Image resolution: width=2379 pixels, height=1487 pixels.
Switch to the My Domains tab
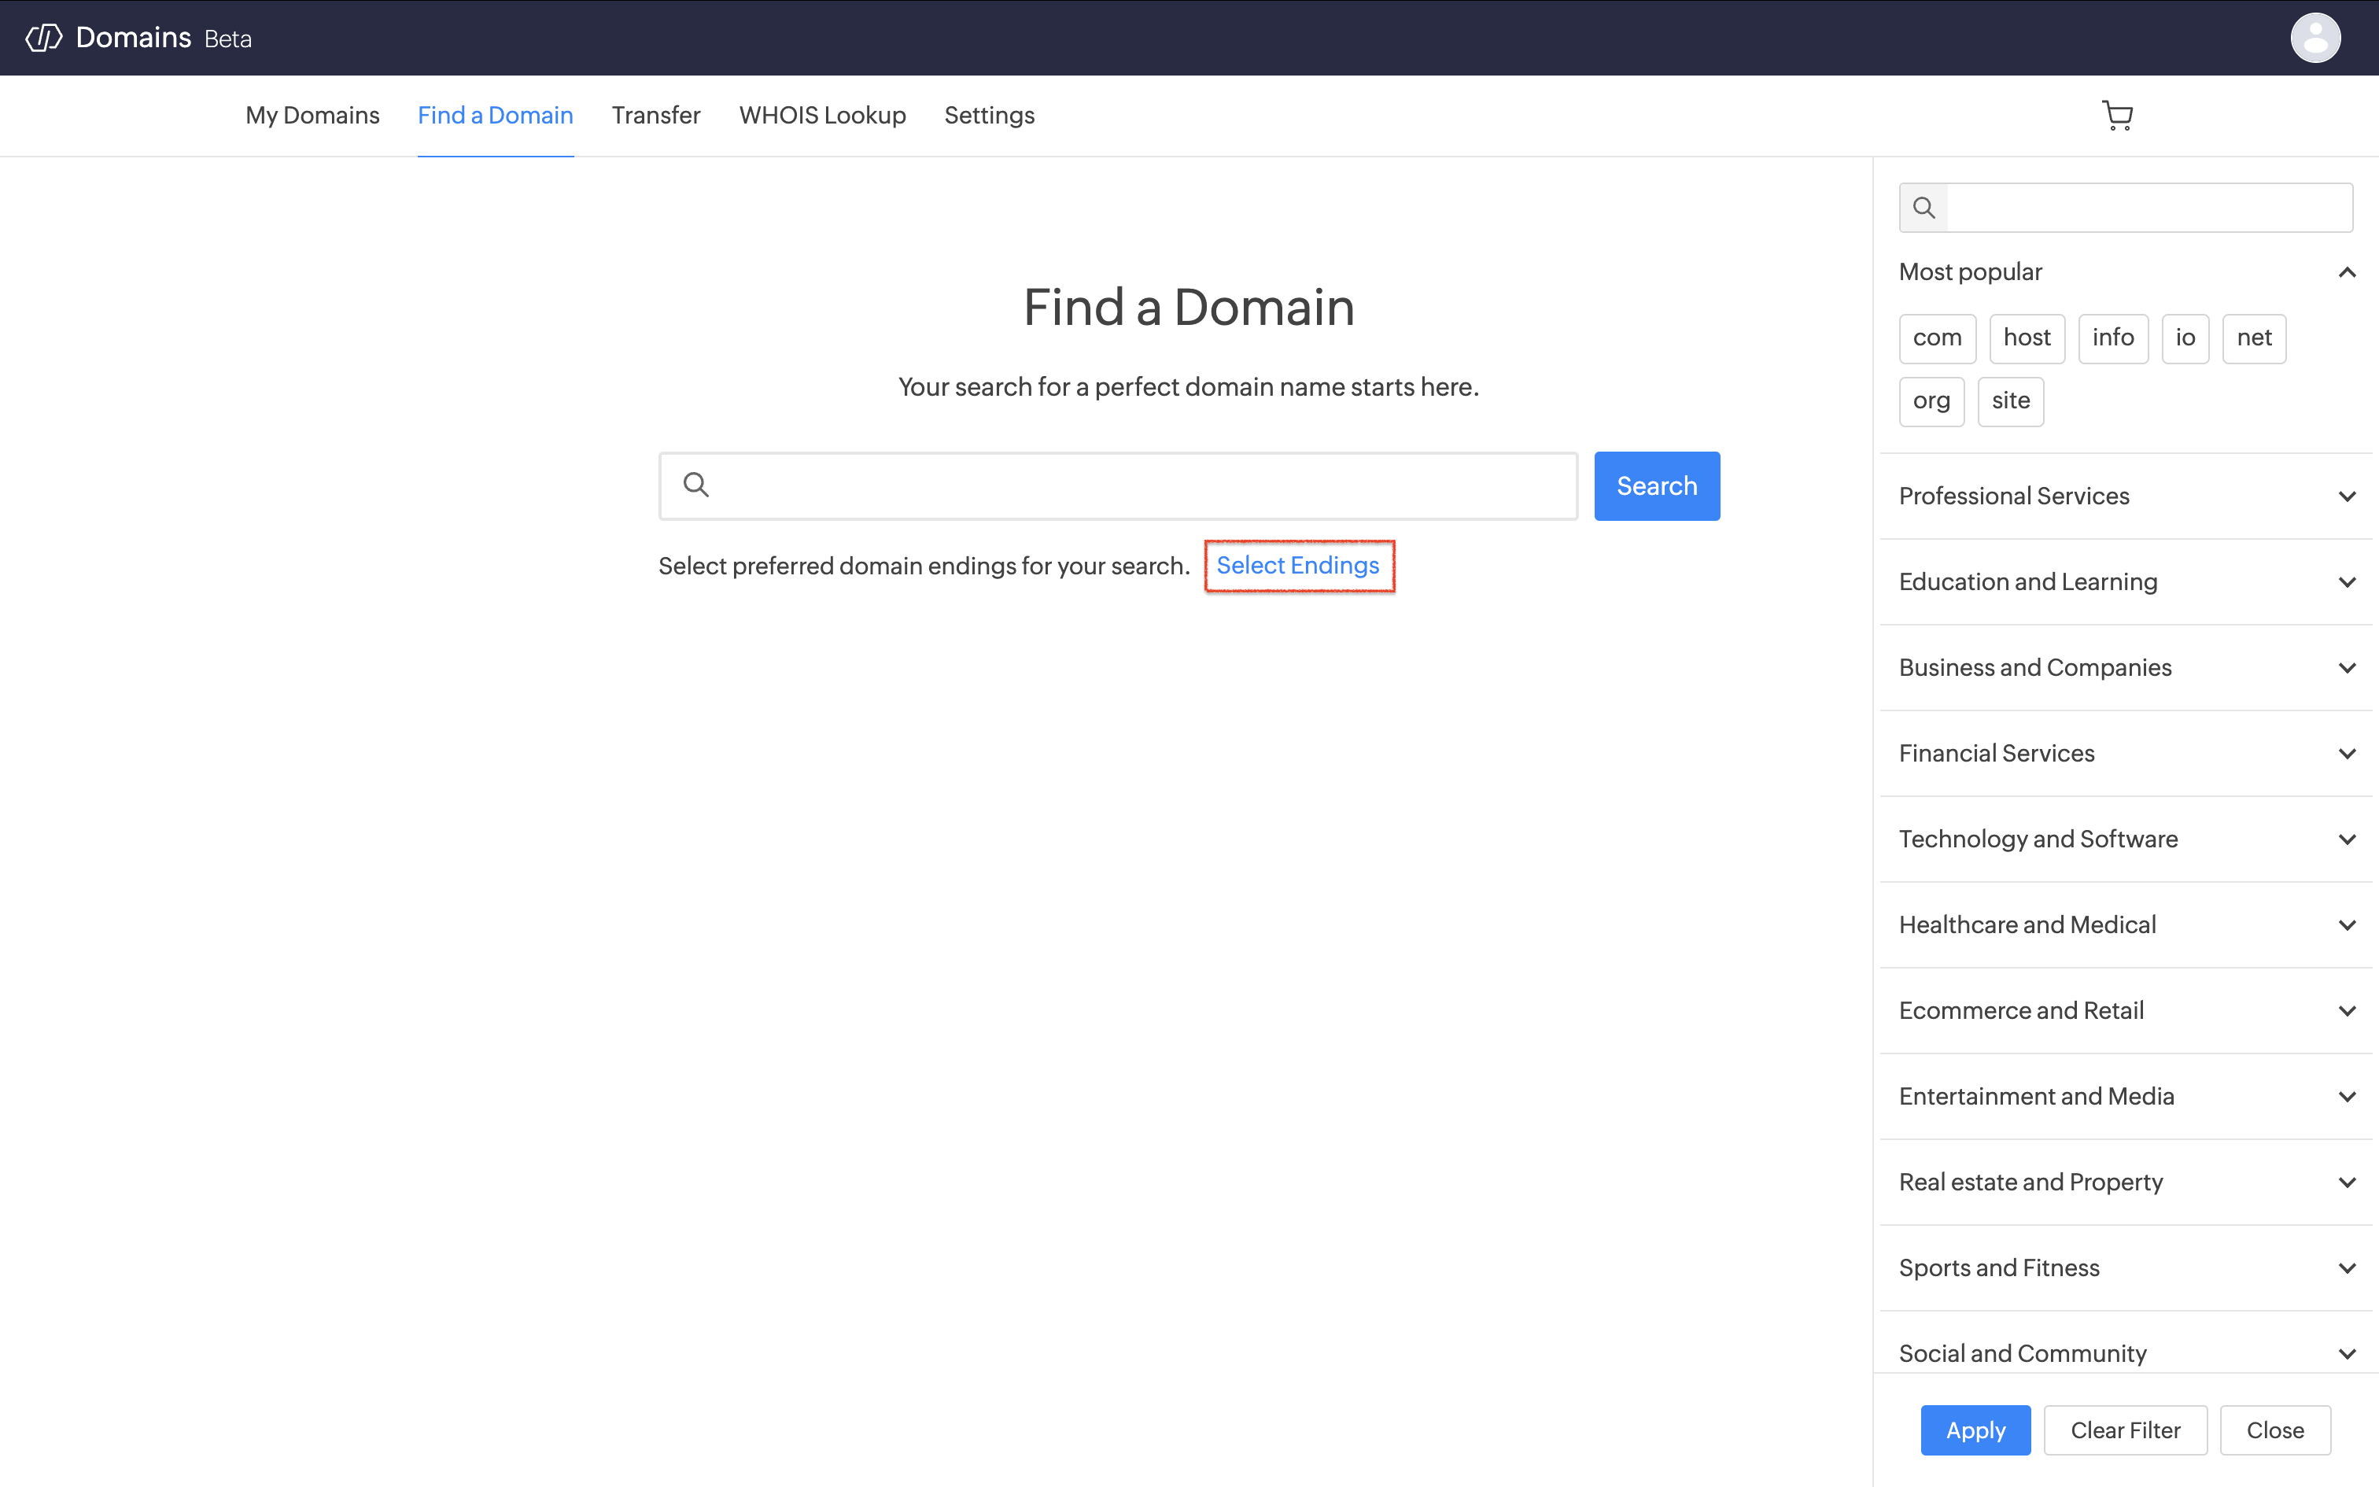coord(312,116)
